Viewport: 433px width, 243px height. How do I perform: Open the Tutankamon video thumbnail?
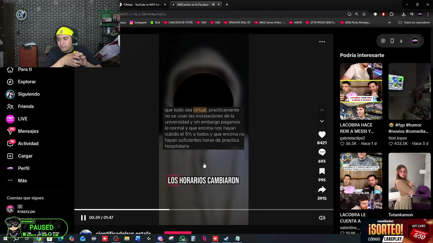click(409, 181)
